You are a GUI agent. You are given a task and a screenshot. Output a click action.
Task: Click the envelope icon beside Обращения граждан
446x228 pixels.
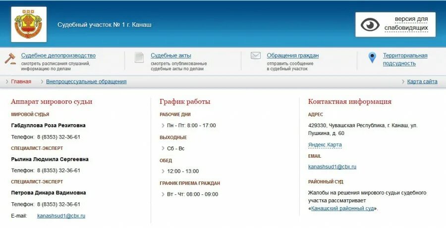tap(255, 55)
